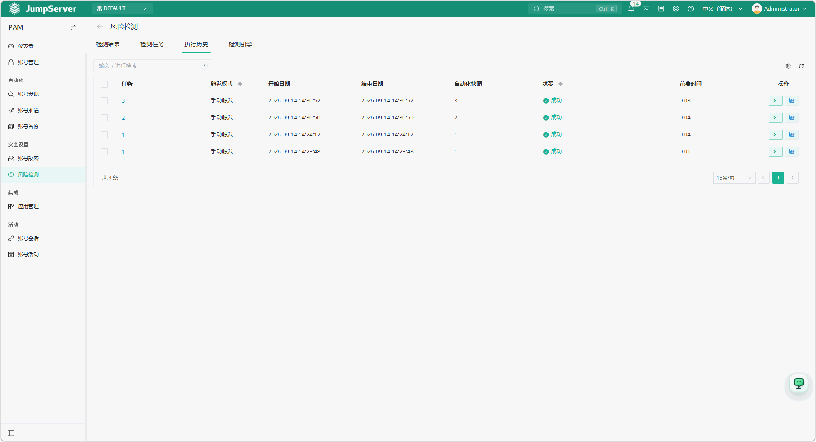Check the row for task 2
The image size is (816, 442).
click(104, 118)
